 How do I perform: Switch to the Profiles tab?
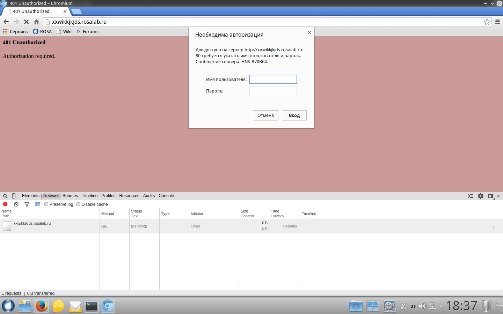point(108,196)
